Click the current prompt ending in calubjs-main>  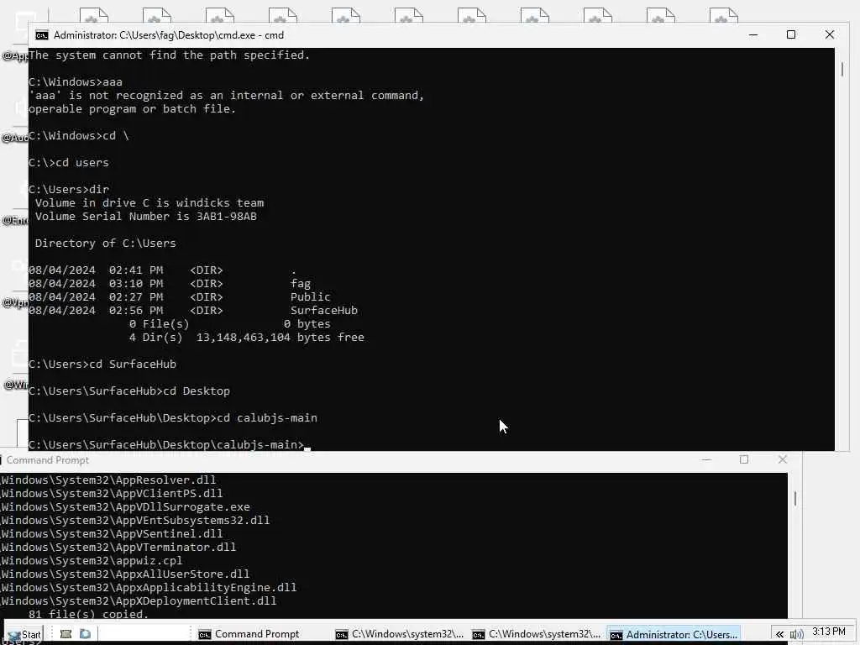[x=166, y=445]
